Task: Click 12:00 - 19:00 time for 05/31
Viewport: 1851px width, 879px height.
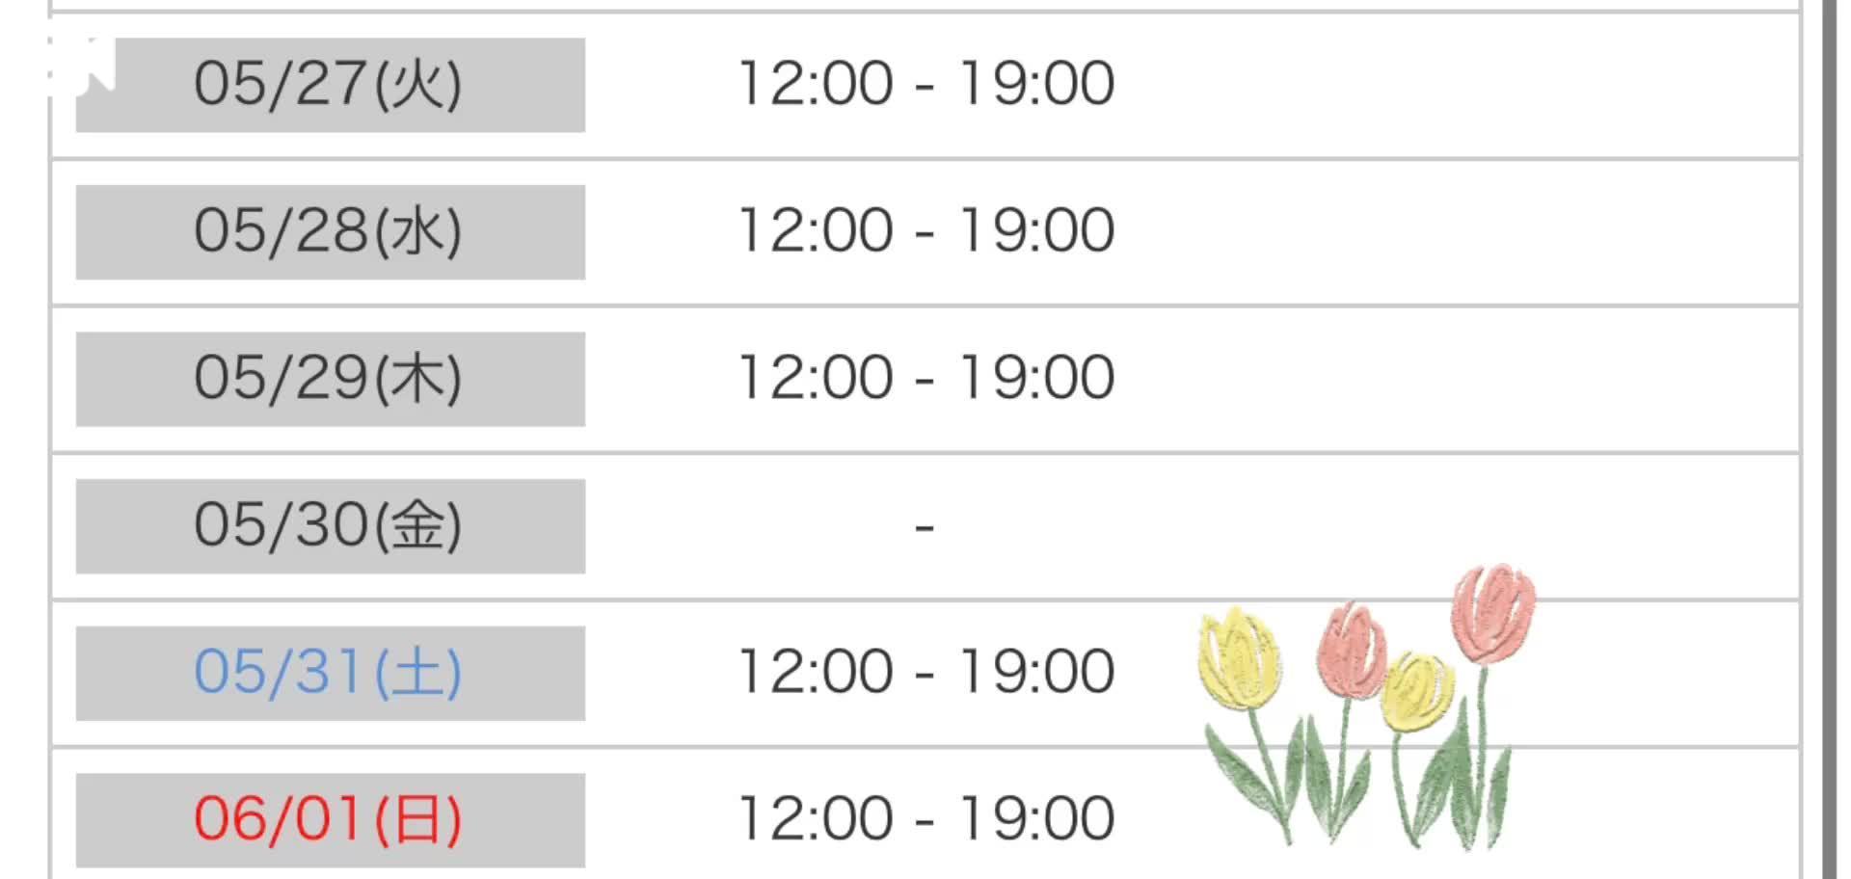Action: (x=925, y=671)
